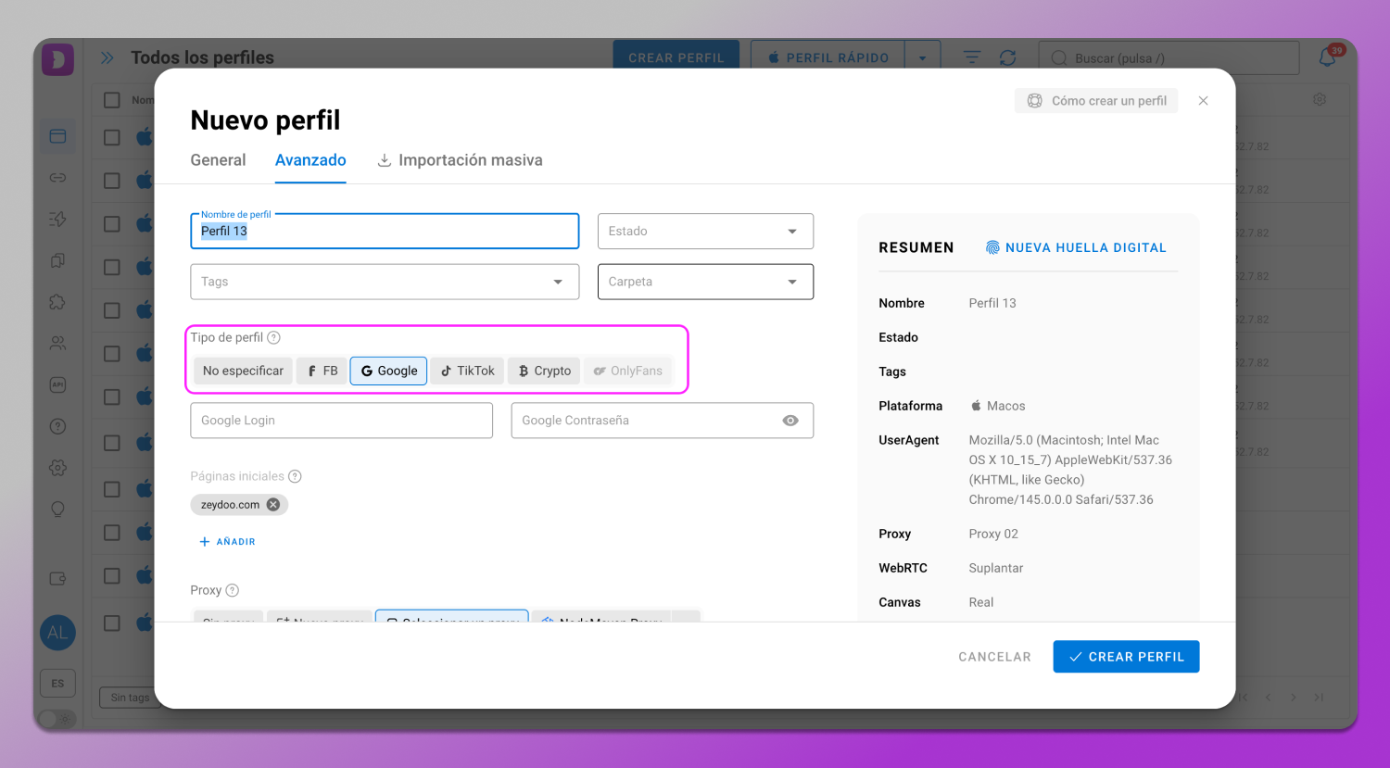Click help icon next to Proxy label

click(233, 591)
